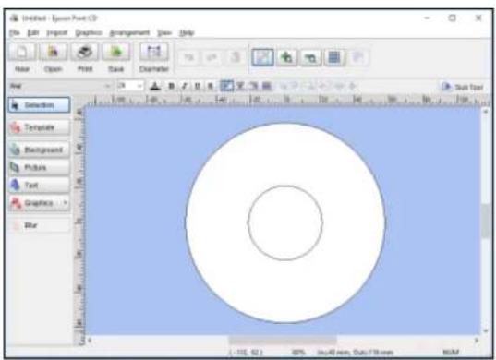Click the zoom out magnifier icon
496x360 pixels.
[311, 57]
